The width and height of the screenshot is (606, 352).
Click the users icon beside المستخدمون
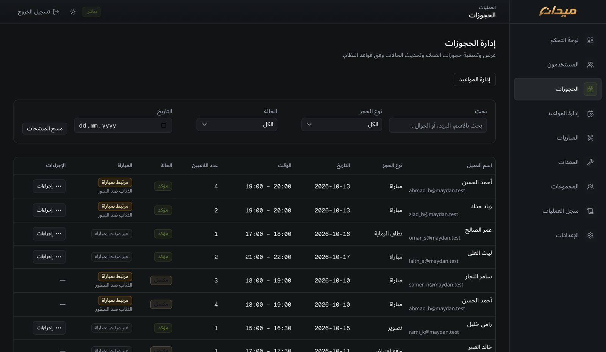pos(590,65)
